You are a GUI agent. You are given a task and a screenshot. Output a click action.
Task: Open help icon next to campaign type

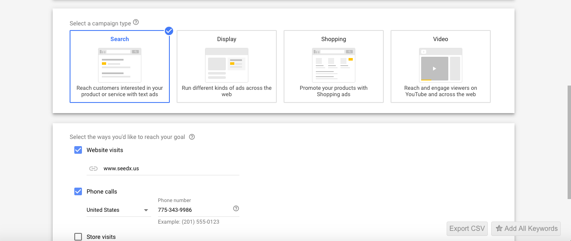click(x=136, y=22)
